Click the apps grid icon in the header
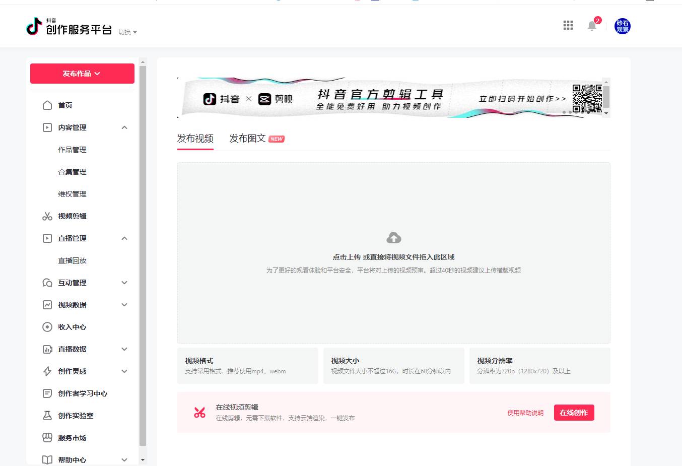The height and width of the screenshot is (466, 682). 568,25
